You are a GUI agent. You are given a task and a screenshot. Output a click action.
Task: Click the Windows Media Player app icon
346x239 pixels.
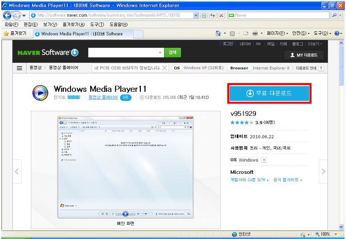(40, 93)
